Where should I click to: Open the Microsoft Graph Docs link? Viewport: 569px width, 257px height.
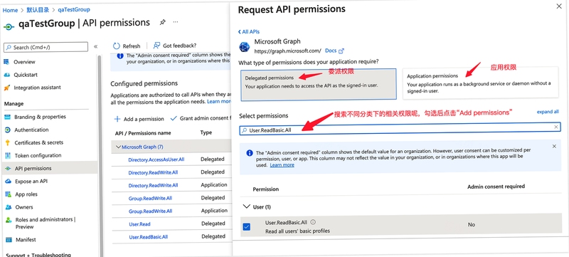tap(334, 51)
